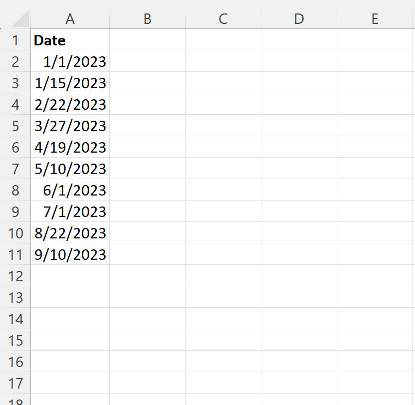Screen dimensions: 415x405
Task: Select column A header
Action: tap(70, 19)
